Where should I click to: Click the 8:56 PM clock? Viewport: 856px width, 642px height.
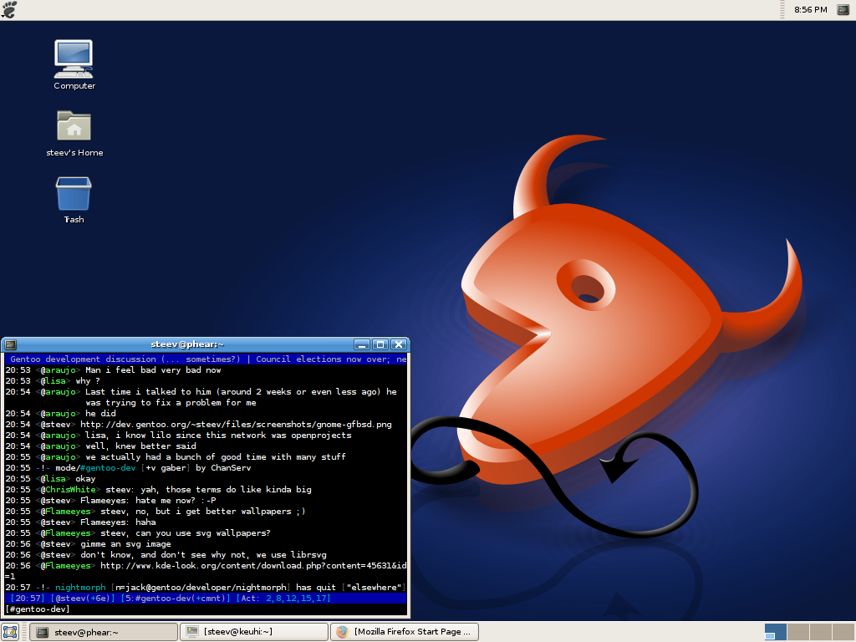810,10
